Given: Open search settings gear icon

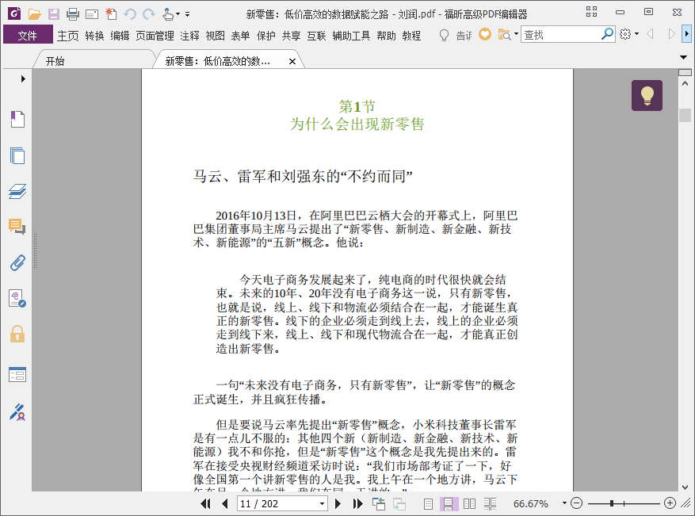Looking at the screenshot, I should tap(625, 34).
